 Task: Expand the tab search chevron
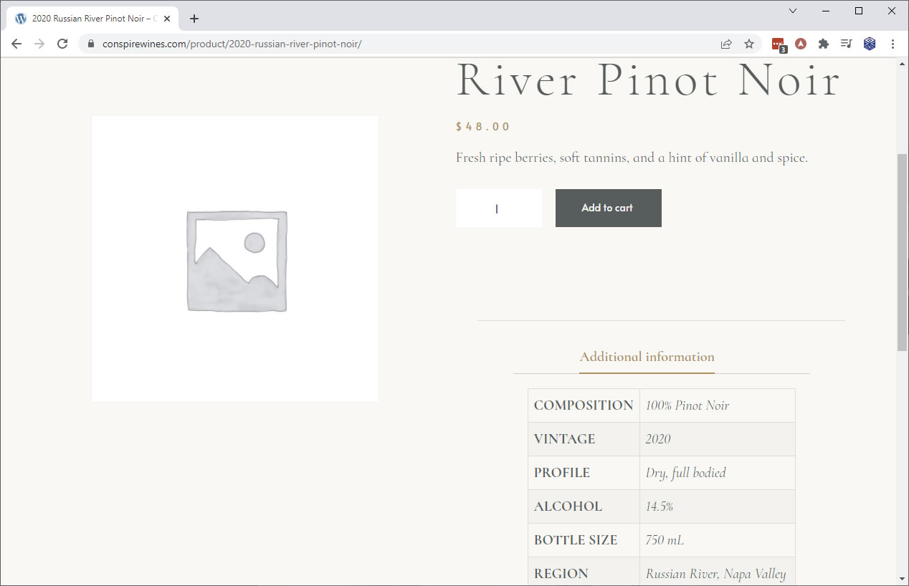(x=793, y=11)
